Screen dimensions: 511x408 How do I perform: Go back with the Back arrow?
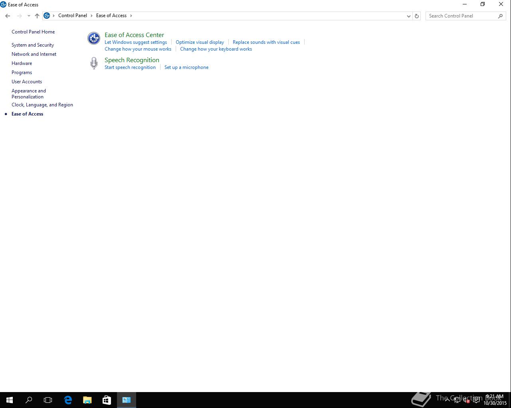pos(8,16)
